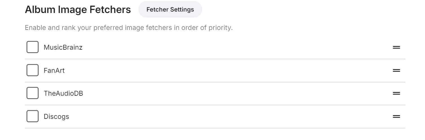Click the divider line below TheAudioDB row

215,105
